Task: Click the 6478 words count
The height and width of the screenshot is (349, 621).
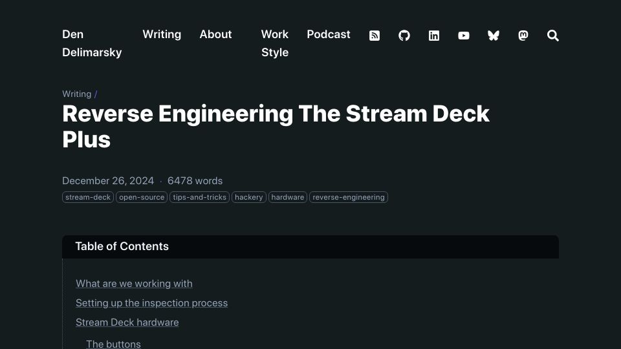Action: (x=195, y=181)
